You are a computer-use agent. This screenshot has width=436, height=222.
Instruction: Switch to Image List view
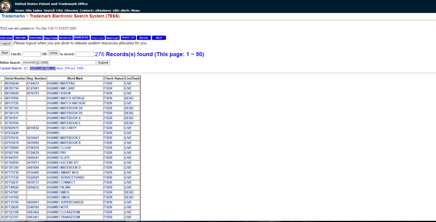coord(128,38)
